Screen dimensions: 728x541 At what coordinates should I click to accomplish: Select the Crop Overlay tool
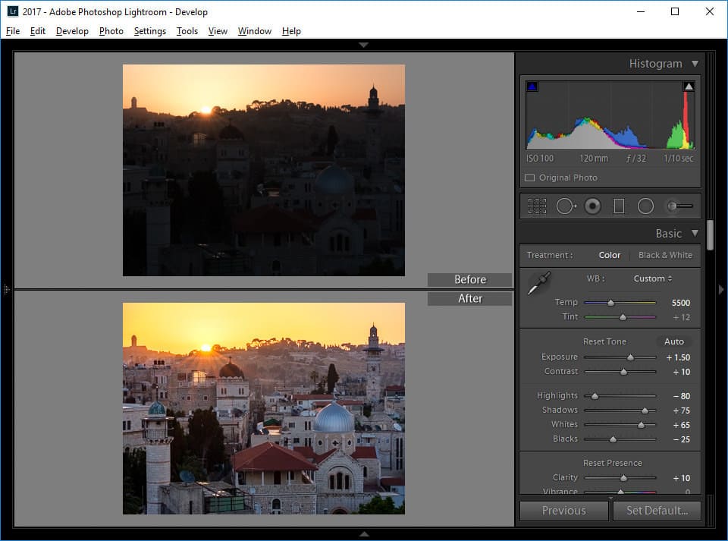tap(538, 206)
